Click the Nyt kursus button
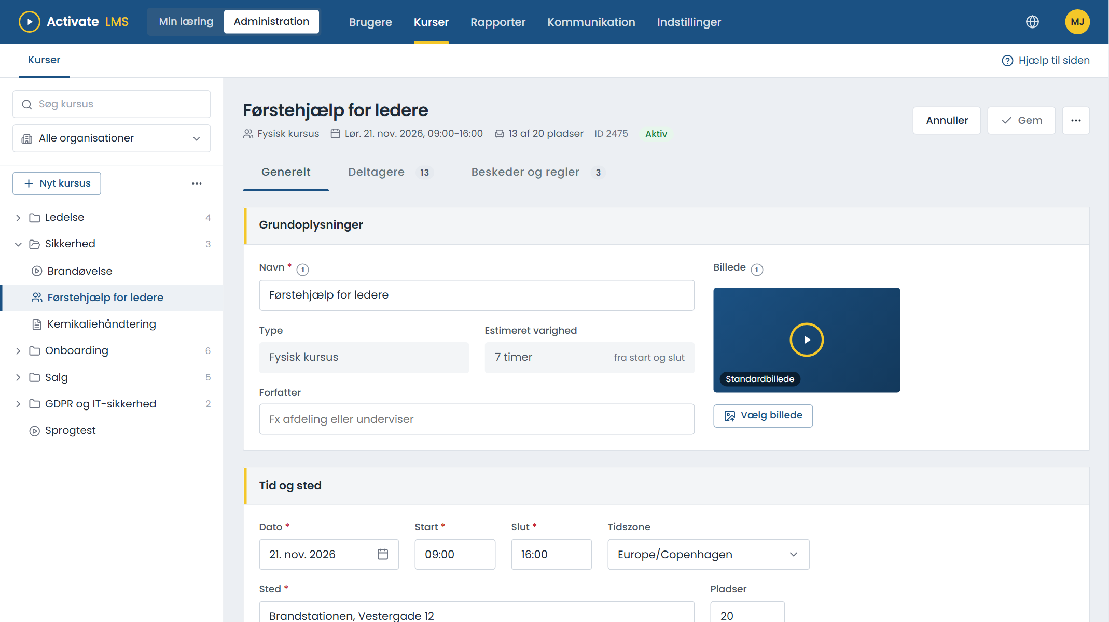Image resolution: width=1109 pixels, height=622 pixels. 57,183
